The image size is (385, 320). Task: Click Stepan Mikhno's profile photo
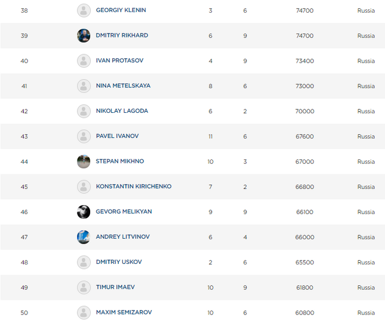coord(84,162)
